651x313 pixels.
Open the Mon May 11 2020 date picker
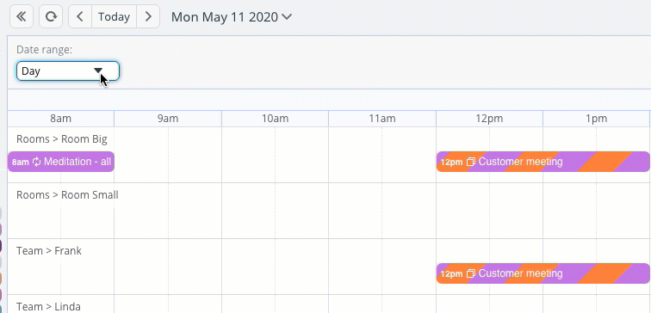(232, 17)
